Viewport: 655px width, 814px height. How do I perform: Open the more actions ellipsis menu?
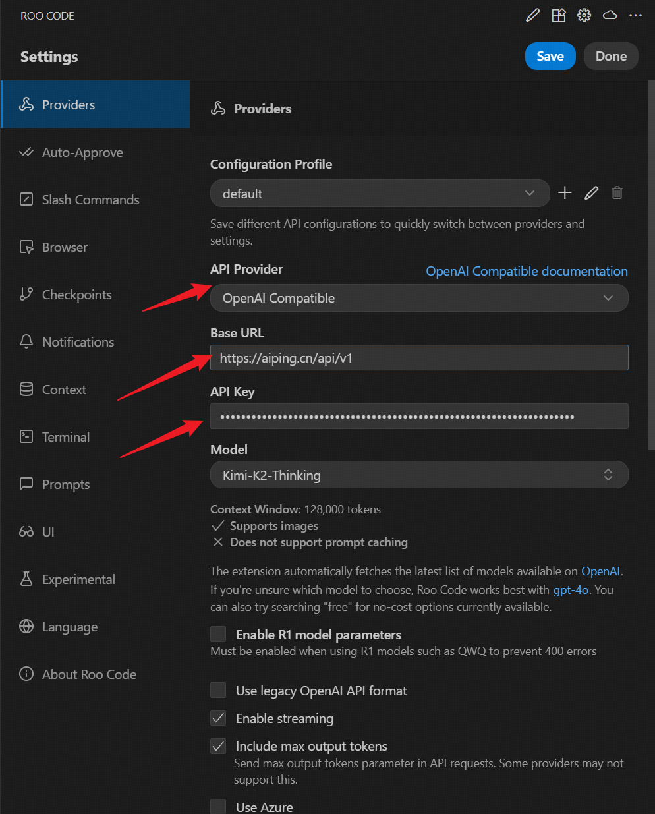[635, 16]
